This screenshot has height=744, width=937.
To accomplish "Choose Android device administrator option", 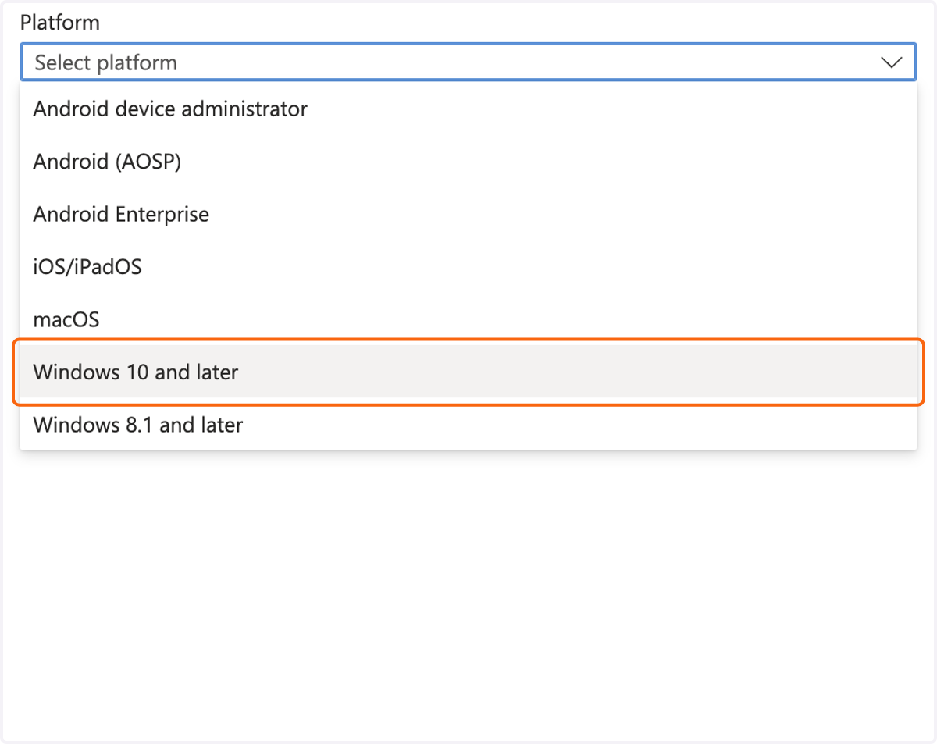I will 468,109.
